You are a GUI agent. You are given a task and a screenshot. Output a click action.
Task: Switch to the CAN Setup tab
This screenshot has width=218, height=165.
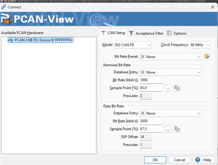click(113, 33)
